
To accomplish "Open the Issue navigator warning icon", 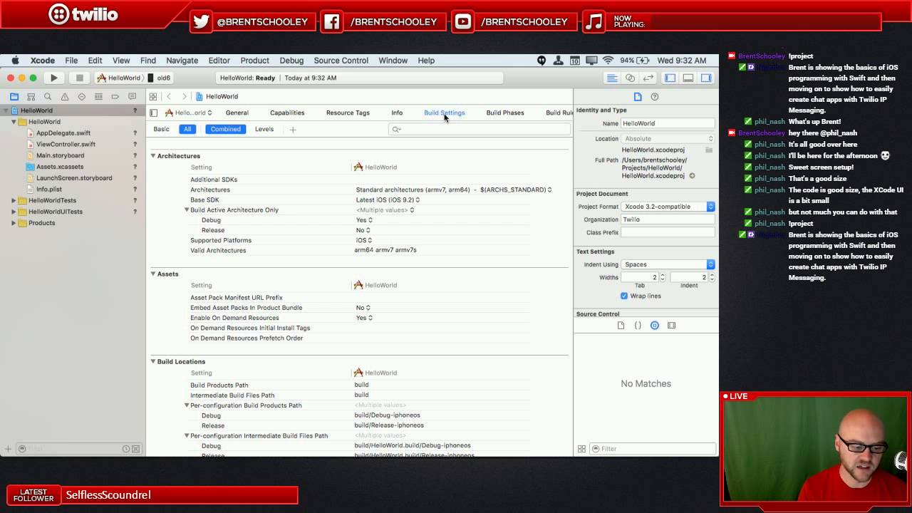I will [x=65, y=96].
